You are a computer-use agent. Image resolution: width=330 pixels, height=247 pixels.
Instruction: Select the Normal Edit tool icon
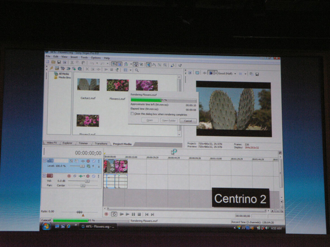(148, 64)
